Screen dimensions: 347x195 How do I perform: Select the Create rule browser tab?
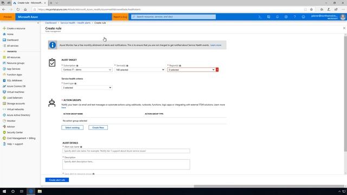point(29,3)
